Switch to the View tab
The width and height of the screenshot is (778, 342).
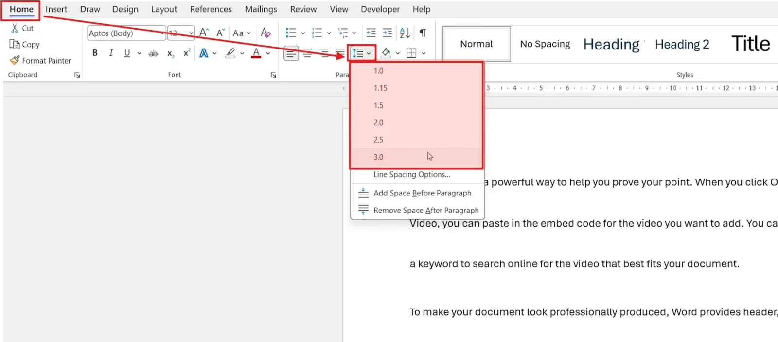click(x=339, y=9)
